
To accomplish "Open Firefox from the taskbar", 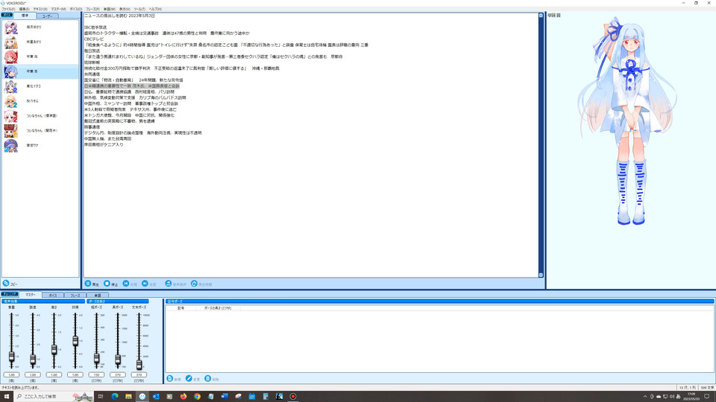I will (183, 397).
